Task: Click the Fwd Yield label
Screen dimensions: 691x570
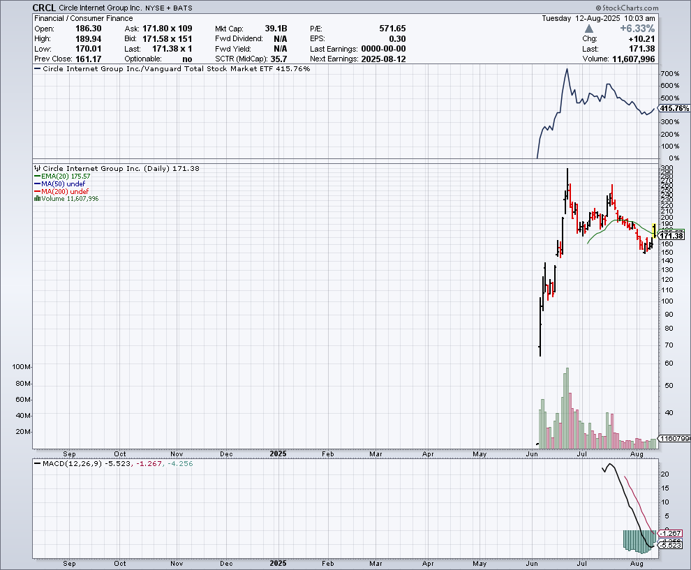Action: [233, 49]
